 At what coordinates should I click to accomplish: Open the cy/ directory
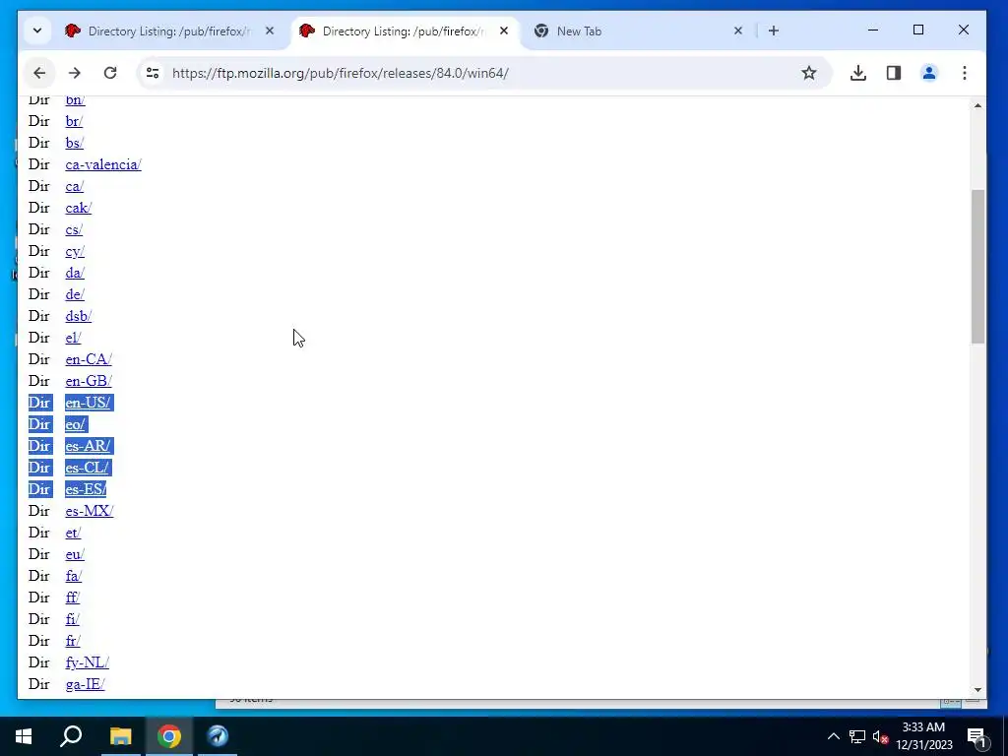pyautogui.click(x=75, y=251)
